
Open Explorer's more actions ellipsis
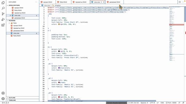36,2
